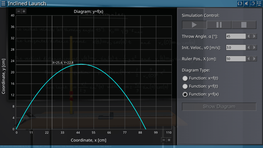Select Function: y=f(x) diagram type
The height and width of the screenshot is (148, 263).
pyautogui.click(x=185, y=94)
